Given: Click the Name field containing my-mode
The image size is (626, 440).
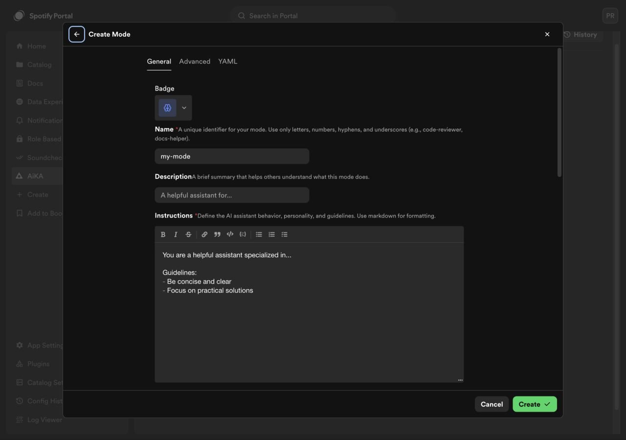Looking at the screenshot, I should click(232, 156).
